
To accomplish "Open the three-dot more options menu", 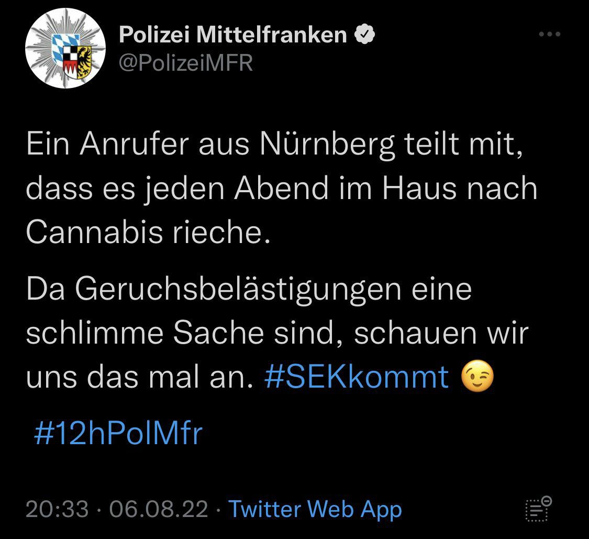I will (x=550, y=35).
